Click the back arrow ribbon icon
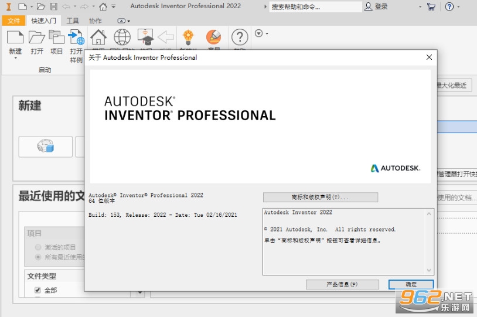The height and width of the screenshot is (317, 477). tap(166, 37)
